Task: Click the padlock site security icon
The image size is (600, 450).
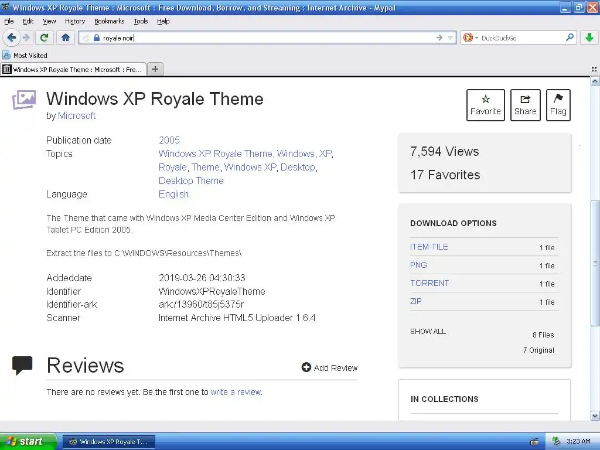Action: tap(97, 37)
